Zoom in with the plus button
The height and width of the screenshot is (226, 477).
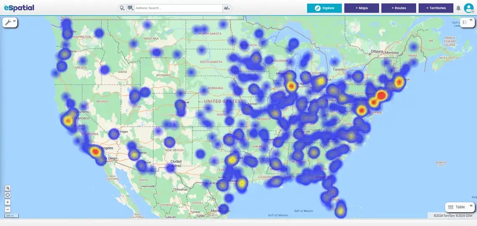tap(8, 202)
